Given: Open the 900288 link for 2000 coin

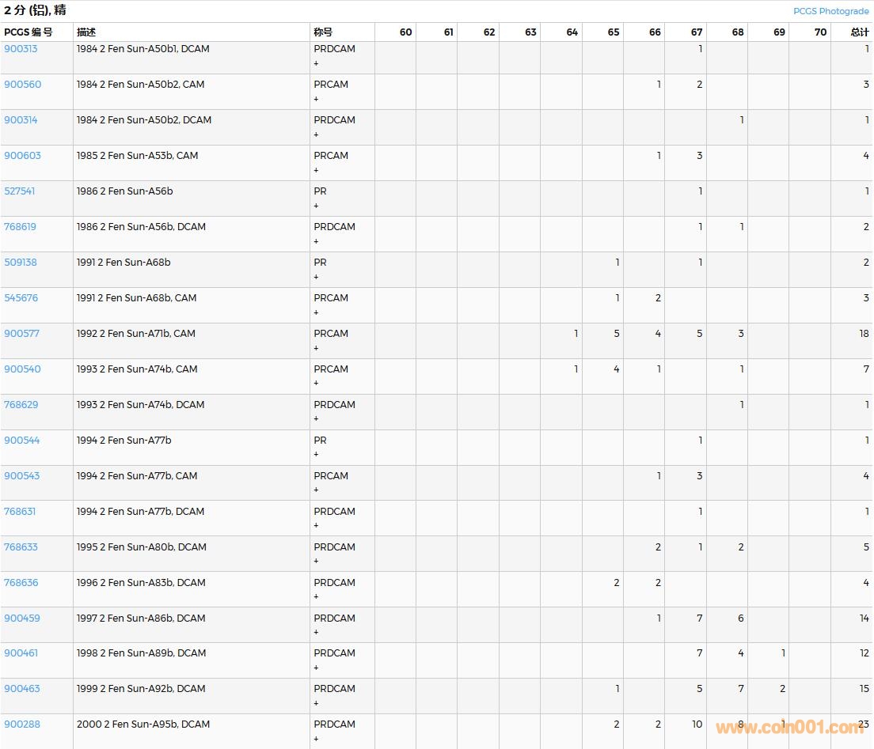Looking at the screenshot, I should (x=22, y=724).
